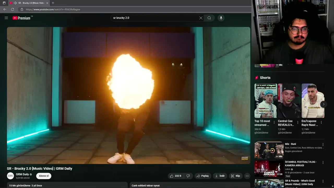The width and height of the screenshot is (334, 188).
Task: Click 'İSTANBUL FESTİVALİ VLOG - KAMERA ARKASI' title
Action: 301,164
